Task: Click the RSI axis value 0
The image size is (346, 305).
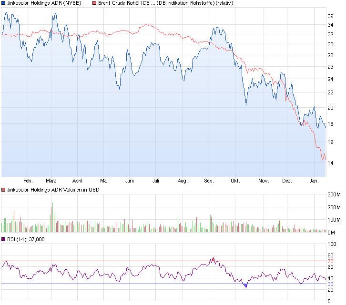Action: (x=329, y=301)
